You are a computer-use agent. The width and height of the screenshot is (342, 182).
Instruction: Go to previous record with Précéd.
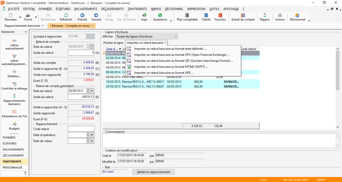(x=82, y=17)
